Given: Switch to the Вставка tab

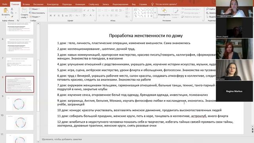Looking at the screenshot, I should pos(26,4).
